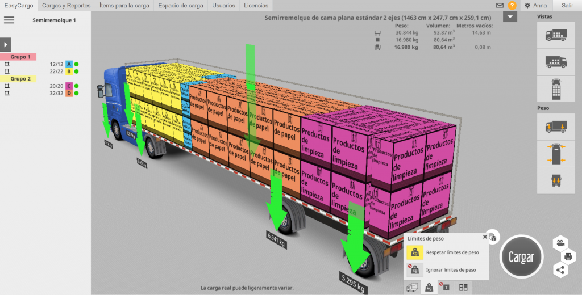Open the video camera recording icon

pos(560,243)
